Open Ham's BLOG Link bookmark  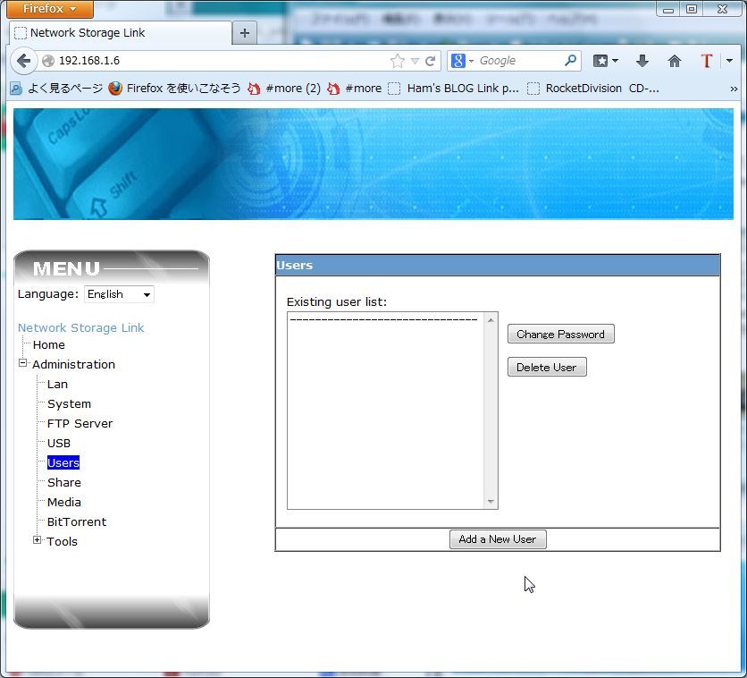coord(454,89)
